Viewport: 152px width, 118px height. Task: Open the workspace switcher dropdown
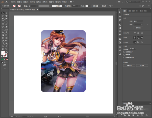coord(120,2)
